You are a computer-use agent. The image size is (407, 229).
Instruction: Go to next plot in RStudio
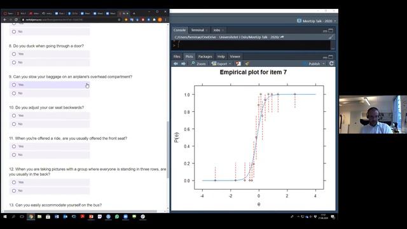click(x=183, y=64)
